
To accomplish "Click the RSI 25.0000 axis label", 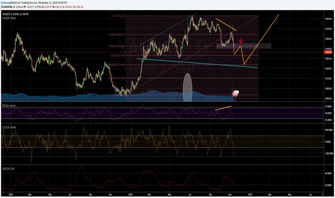I will click(328, 120).
